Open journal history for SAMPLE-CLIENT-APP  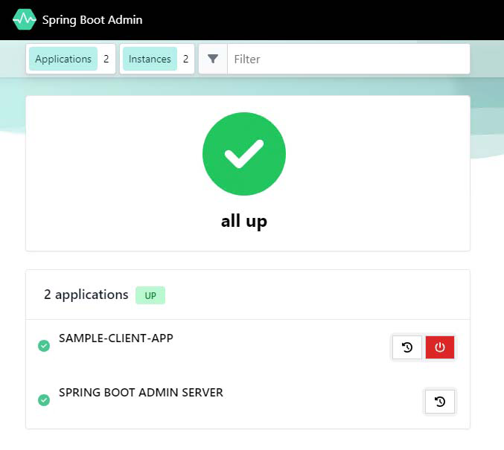click(407, 347)
